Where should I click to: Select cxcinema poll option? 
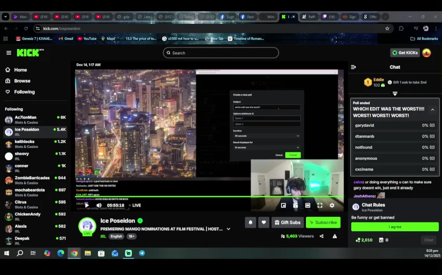[395, 169]
